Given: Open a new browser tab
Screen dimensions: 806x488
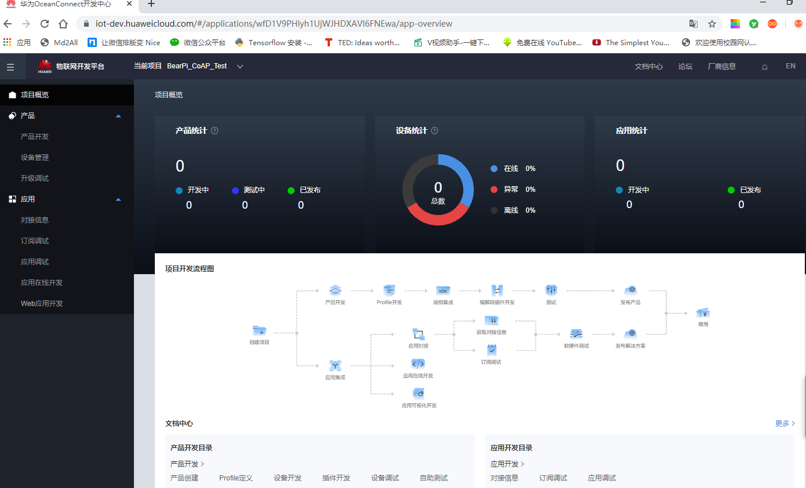Looking at the screenshot, I should click(x=151, y=4).
